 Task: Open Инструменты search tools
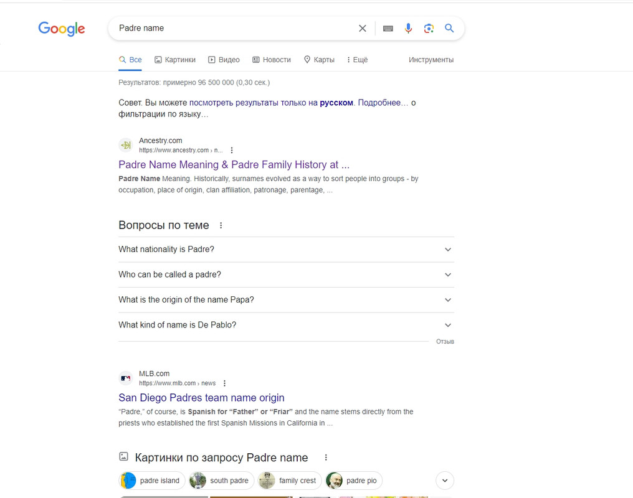coord(431,60)
